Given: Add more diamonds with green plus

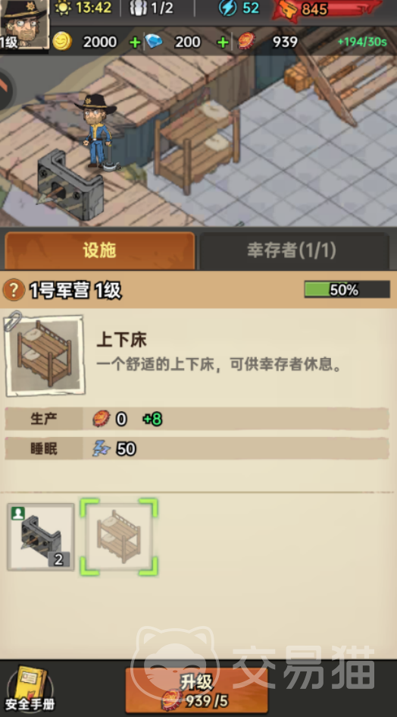Looking at the screenshot, I should click(x=223, y=42).
